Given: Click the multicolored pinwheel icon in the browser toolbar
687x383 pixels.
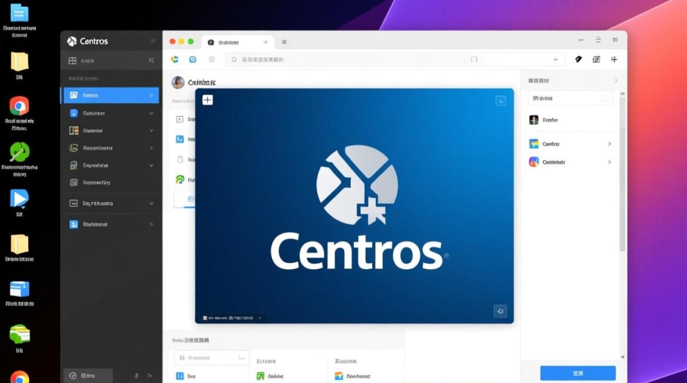Looking at the screenshot, I should 175,59.
